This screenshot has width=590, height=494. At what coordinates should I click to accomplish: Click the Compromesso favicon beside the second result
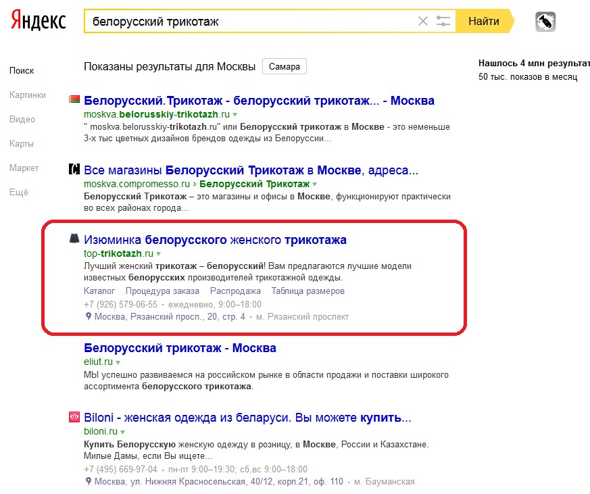pos(74,170)
